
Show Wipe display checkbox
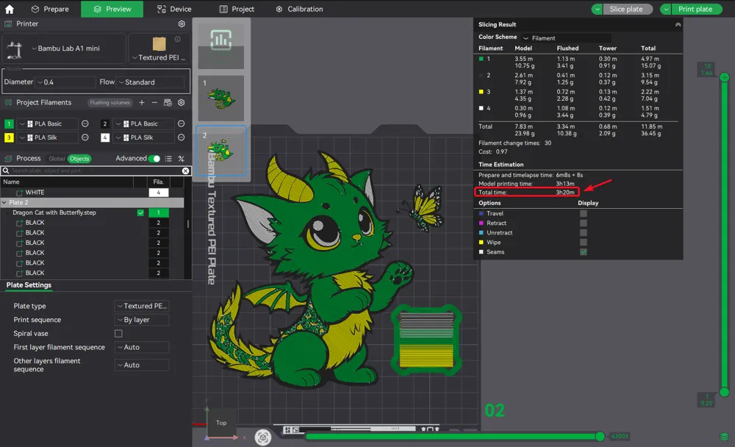coord(583,243)
